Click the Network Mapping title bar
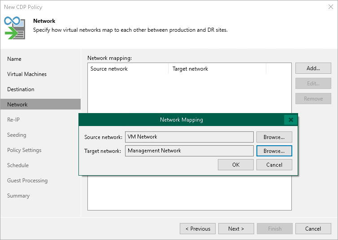Screen dimensions: 338x240 point(182,120)
